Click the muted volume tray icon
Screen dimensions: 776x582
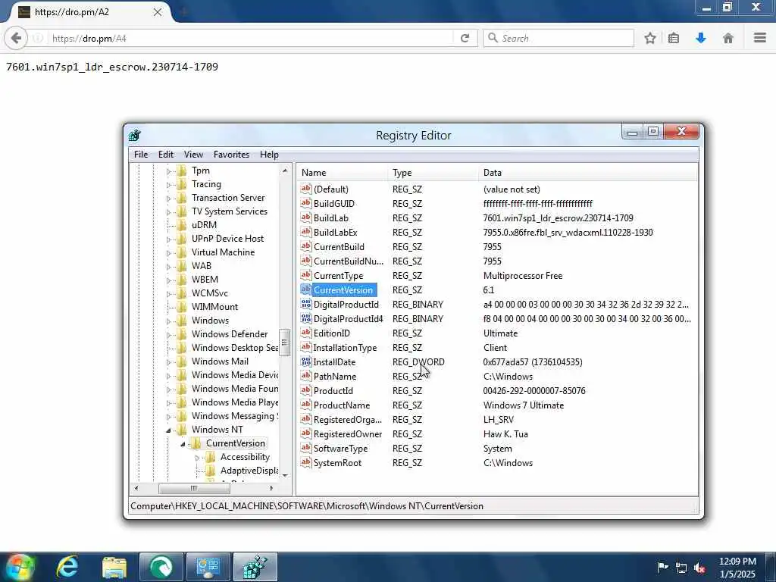[x=699, y=568]
